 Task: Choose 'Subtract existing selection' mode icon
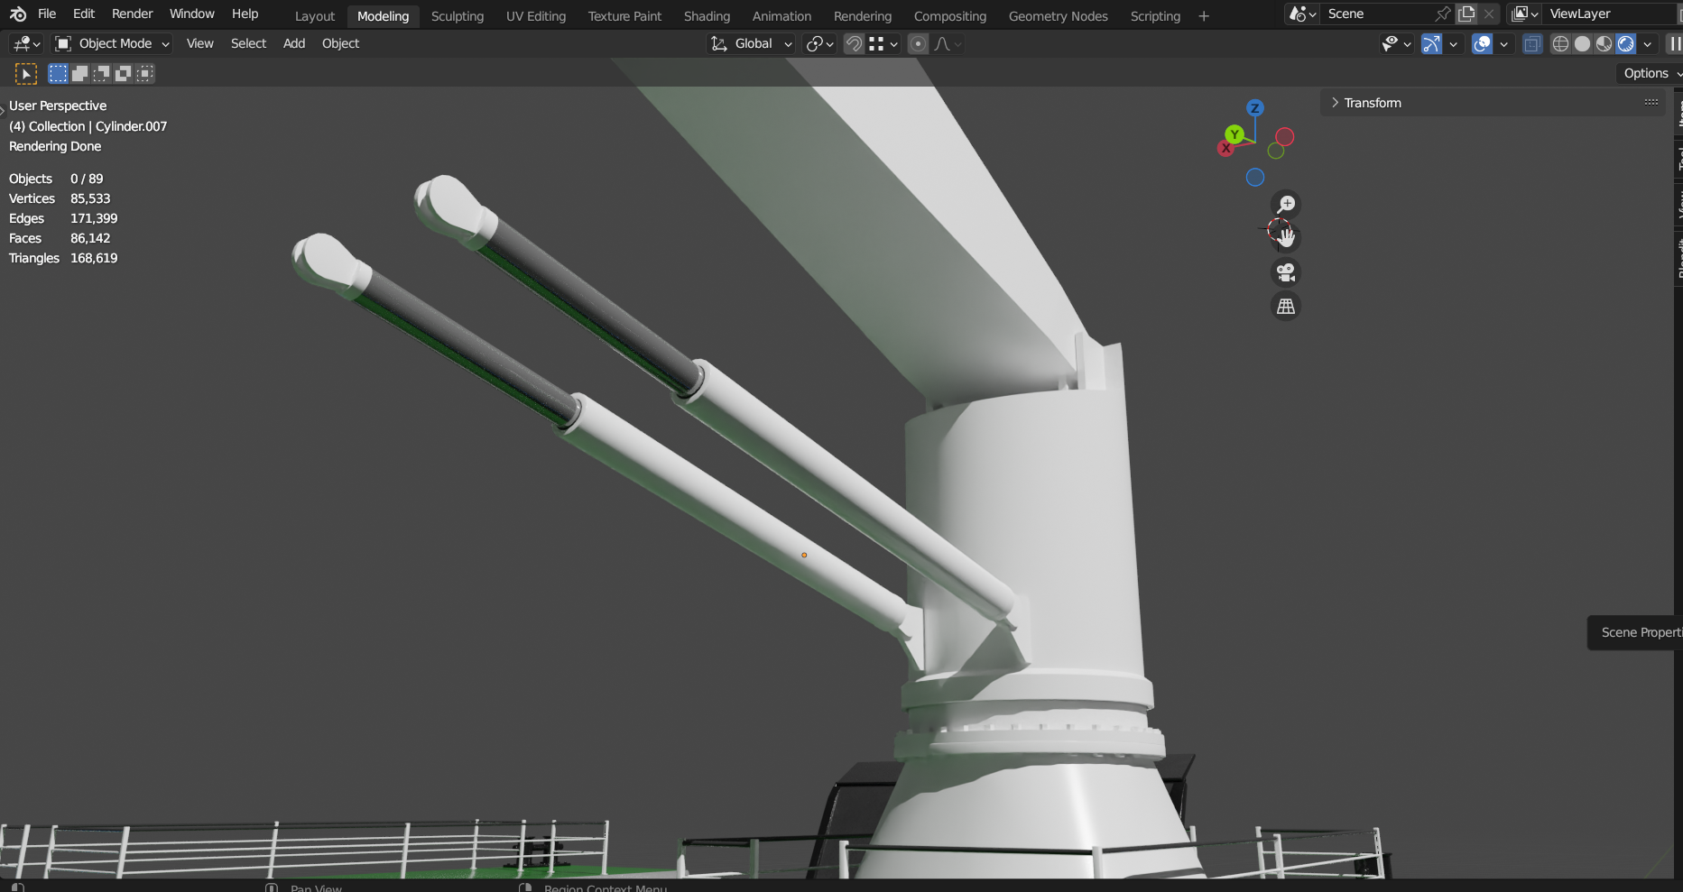[102, 74]
